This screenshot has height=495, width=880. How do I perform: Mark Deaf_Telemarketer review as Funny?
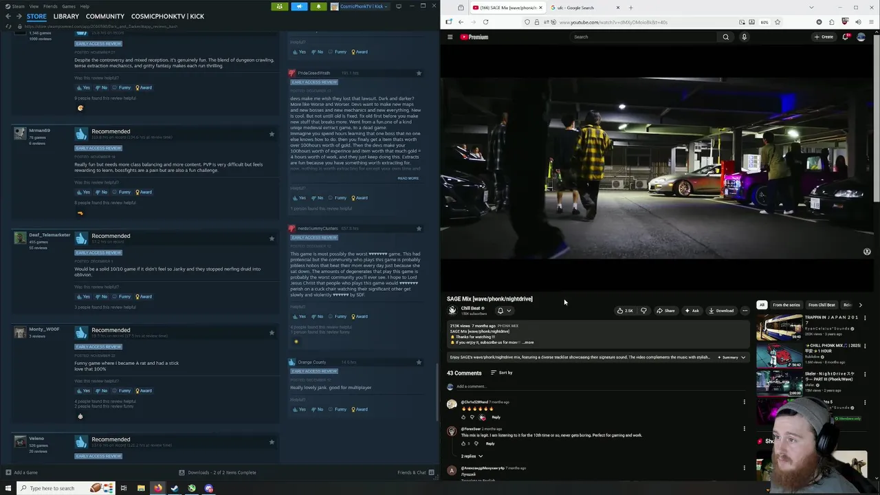[x=122, y=296]
